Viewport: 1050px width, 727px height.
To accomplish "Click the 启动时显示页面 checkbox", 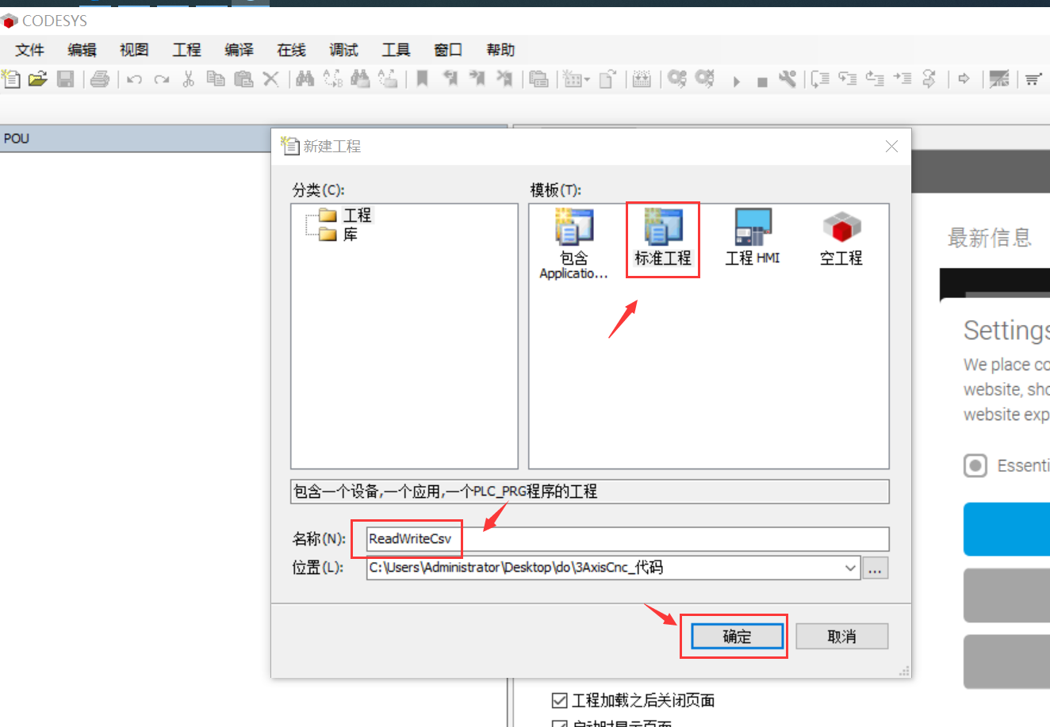I will pyautogui.click(x=559, y=722).
